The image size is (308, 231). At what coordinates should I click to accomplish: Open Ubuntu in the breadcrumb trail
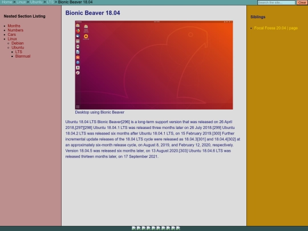click(x=36, y=2)
